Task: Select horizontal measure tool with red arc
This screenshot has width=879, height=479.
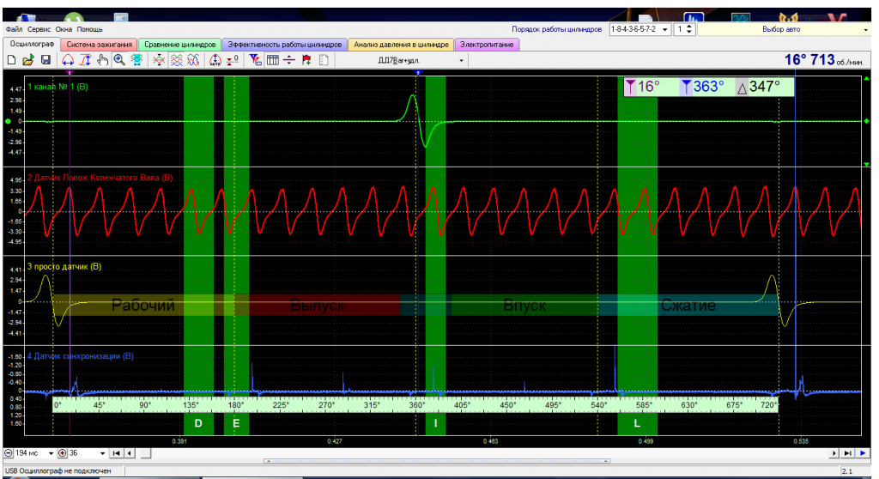Action: [x=68, y=60]
